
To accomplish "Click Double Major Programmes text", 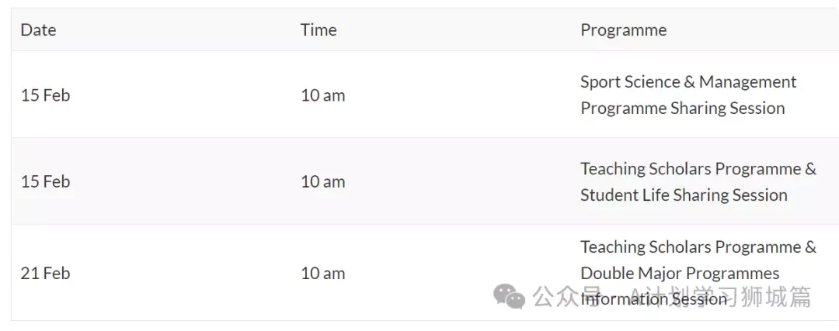I will click(680, 274).
